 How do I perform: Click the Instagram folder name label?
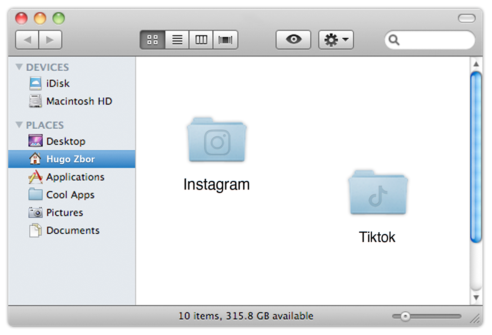click(x=217, y=185)
